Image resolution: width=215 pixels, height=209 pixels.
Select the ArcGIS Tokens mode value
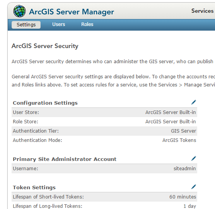pos(179,140)
